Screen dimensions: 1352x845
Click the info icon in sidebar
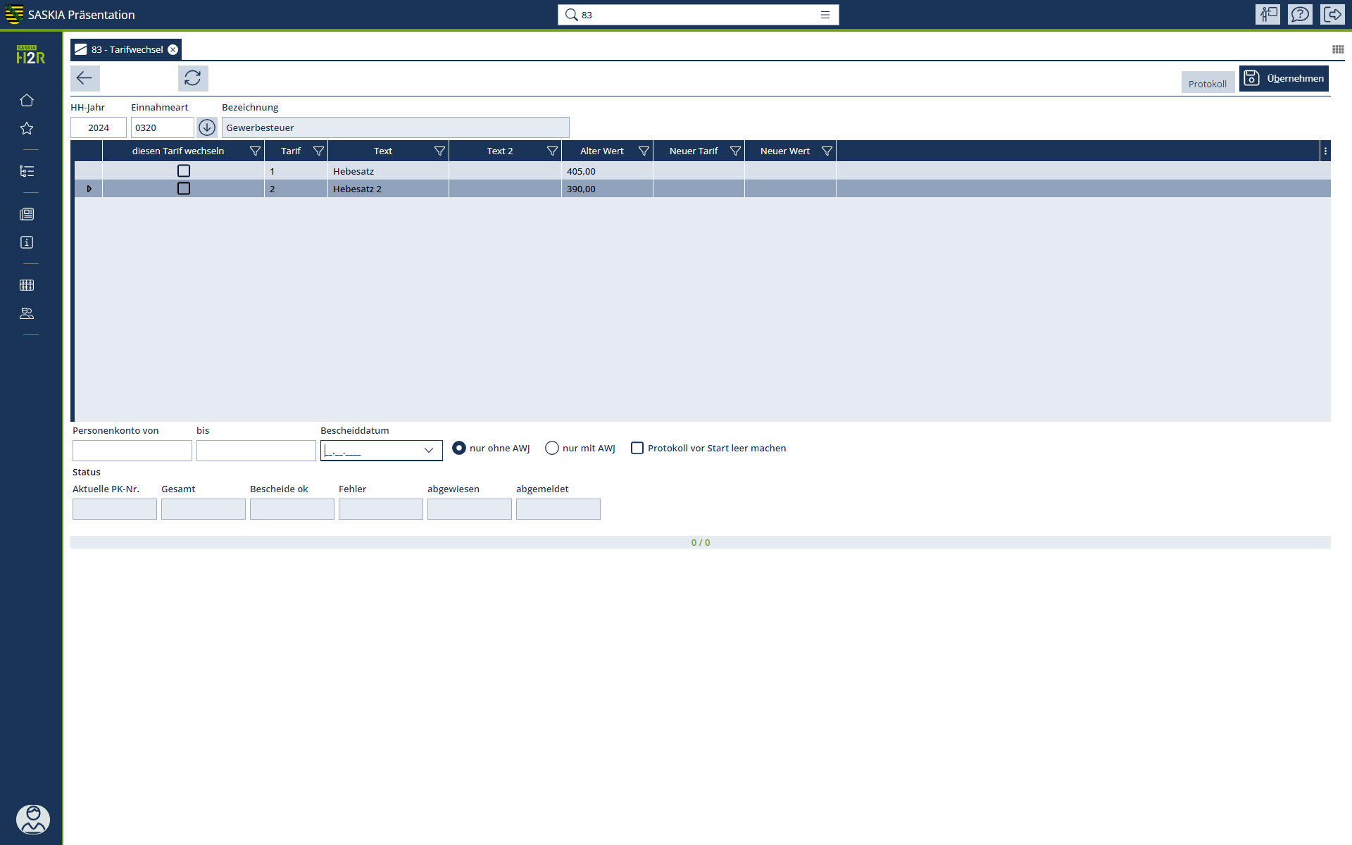tap(27, 242)
